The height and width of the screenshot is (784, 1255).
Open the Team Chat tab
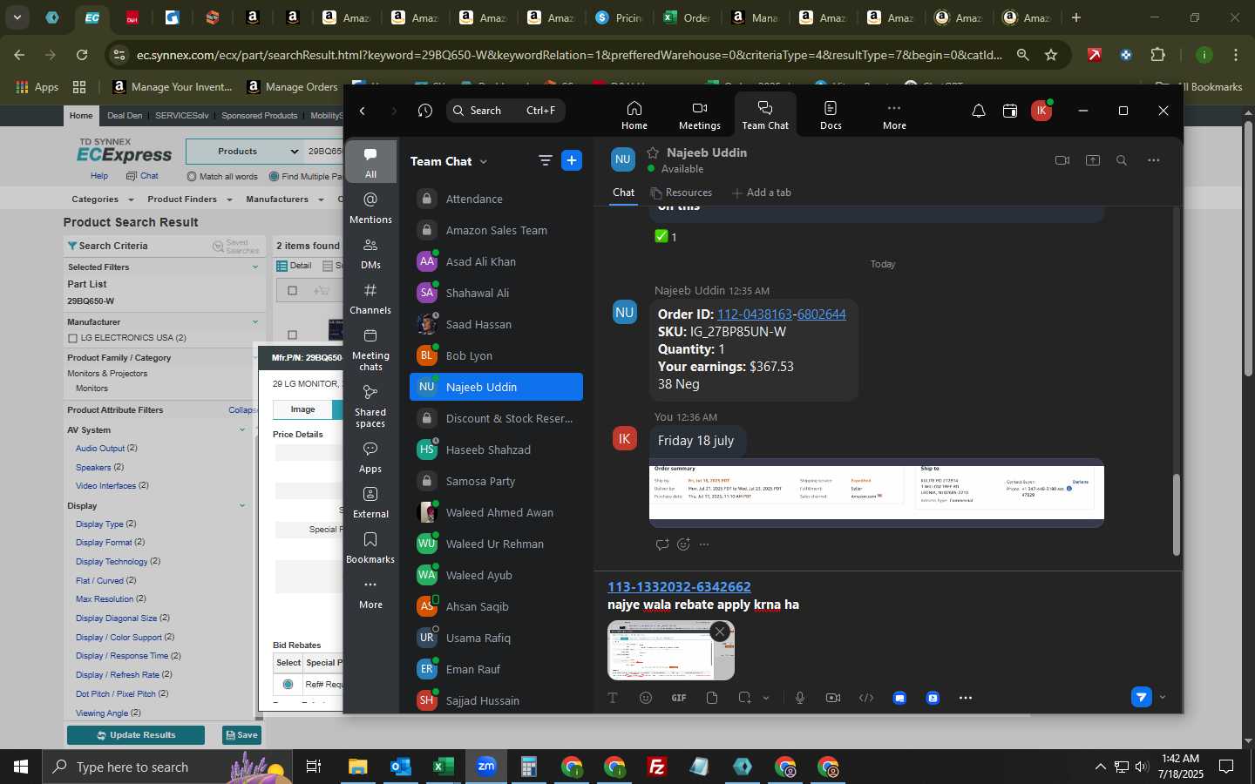click(x=765, y=115)
